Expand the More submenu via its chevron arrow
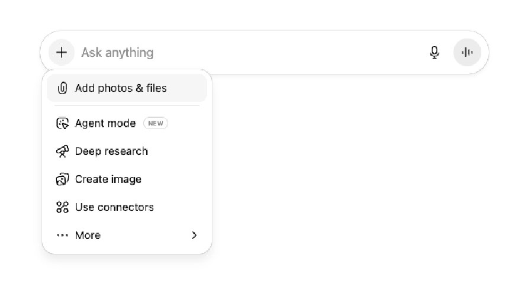Image resolution: width=518 pixels, height=296 pixels. (x=194, y=235)
